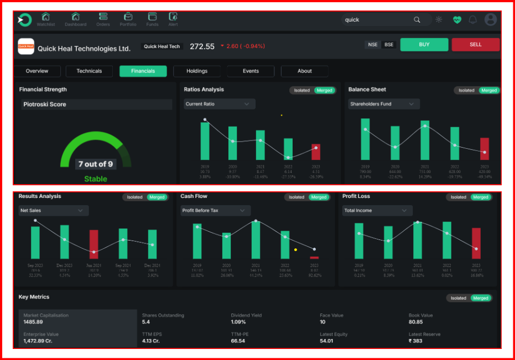
Task: Open the Profit Before Tax dropdown
Action: pyautogui.click(x=216, y=211)
